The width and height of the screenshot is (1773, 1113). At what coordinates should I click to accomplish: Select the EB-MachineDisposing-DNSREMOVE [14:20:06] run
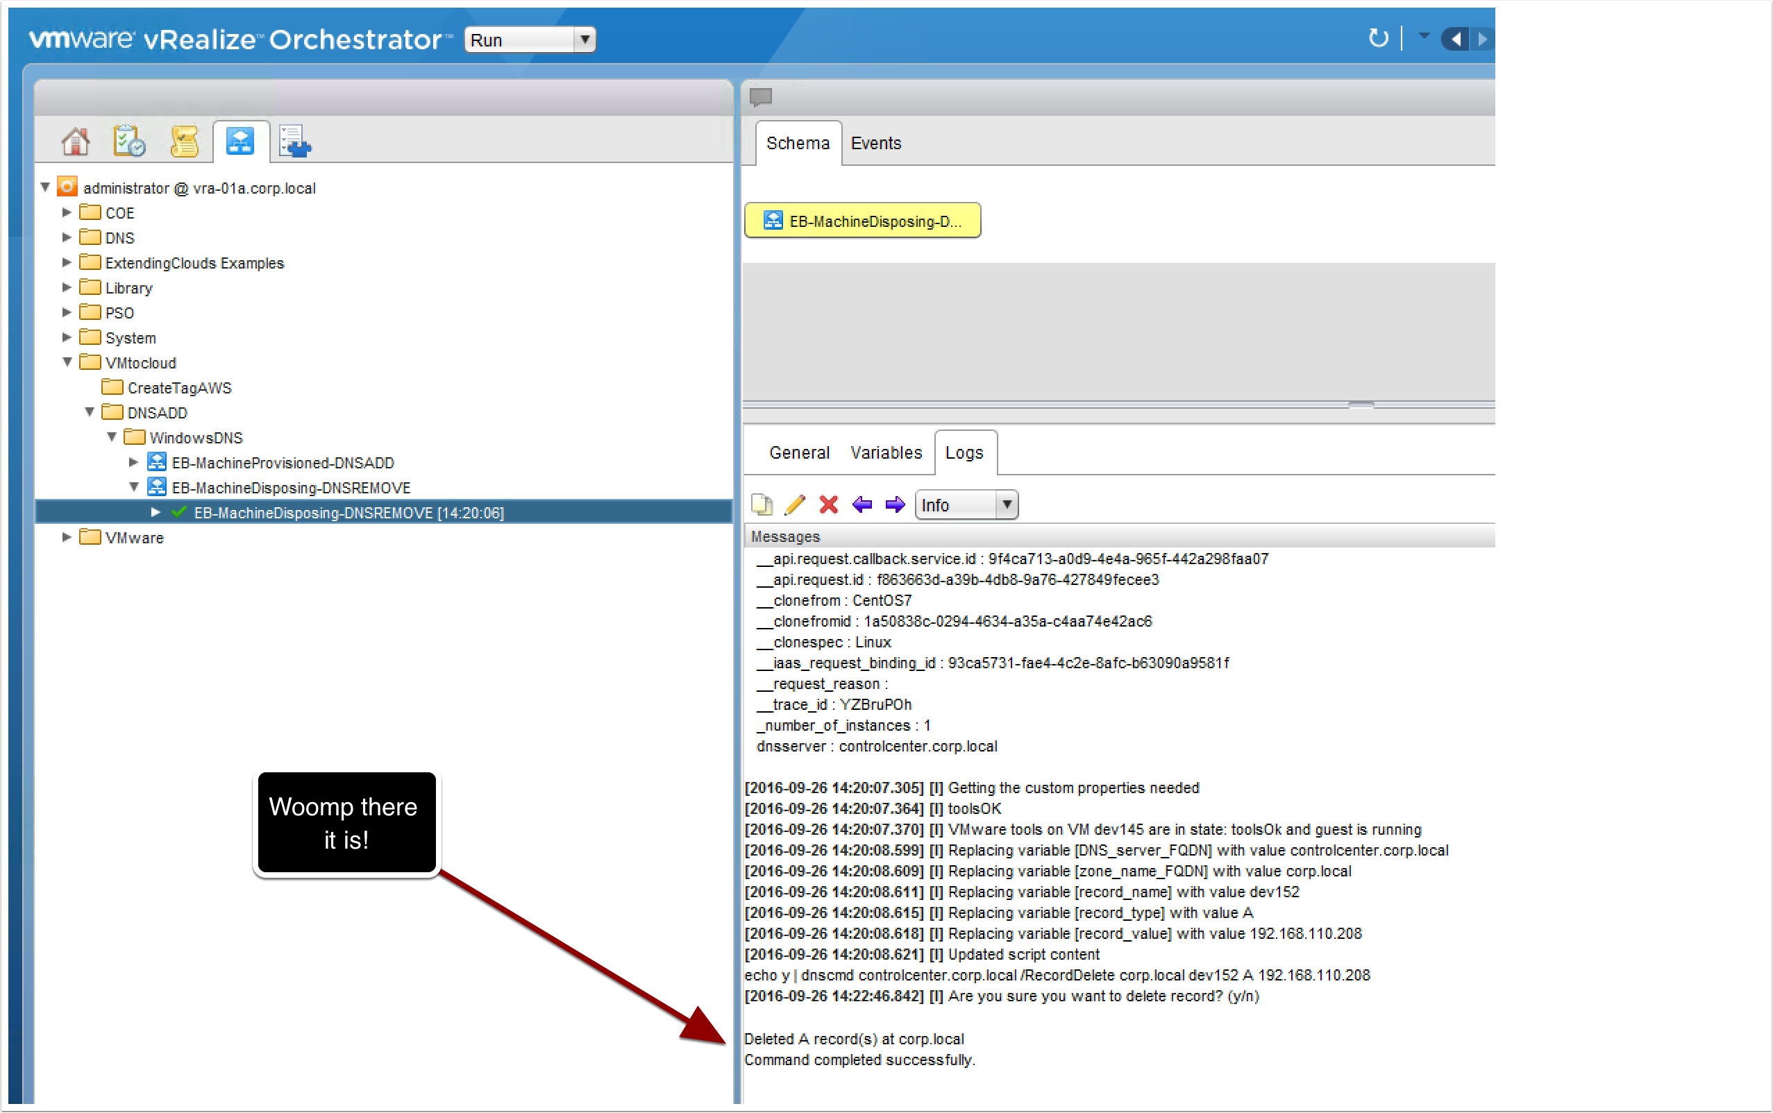coord(349,512)
